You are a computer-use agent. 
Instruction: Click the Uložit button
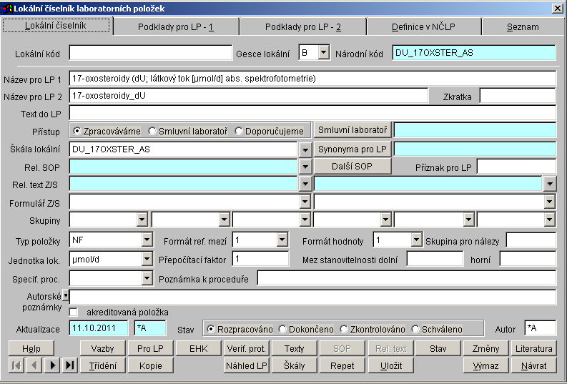[x=391, y=365]
